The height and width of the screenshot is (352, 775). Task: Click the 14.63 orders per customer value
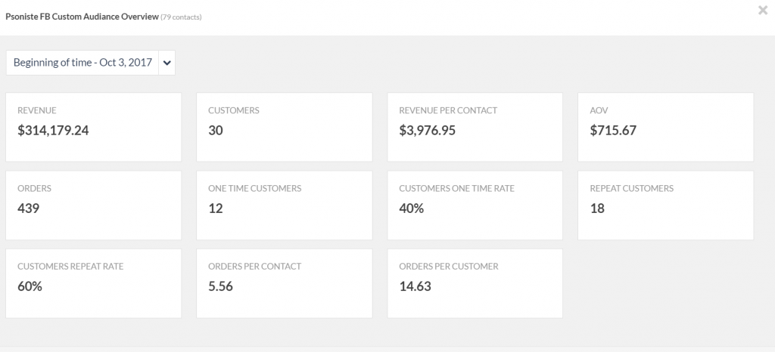[x=413, y=286]
